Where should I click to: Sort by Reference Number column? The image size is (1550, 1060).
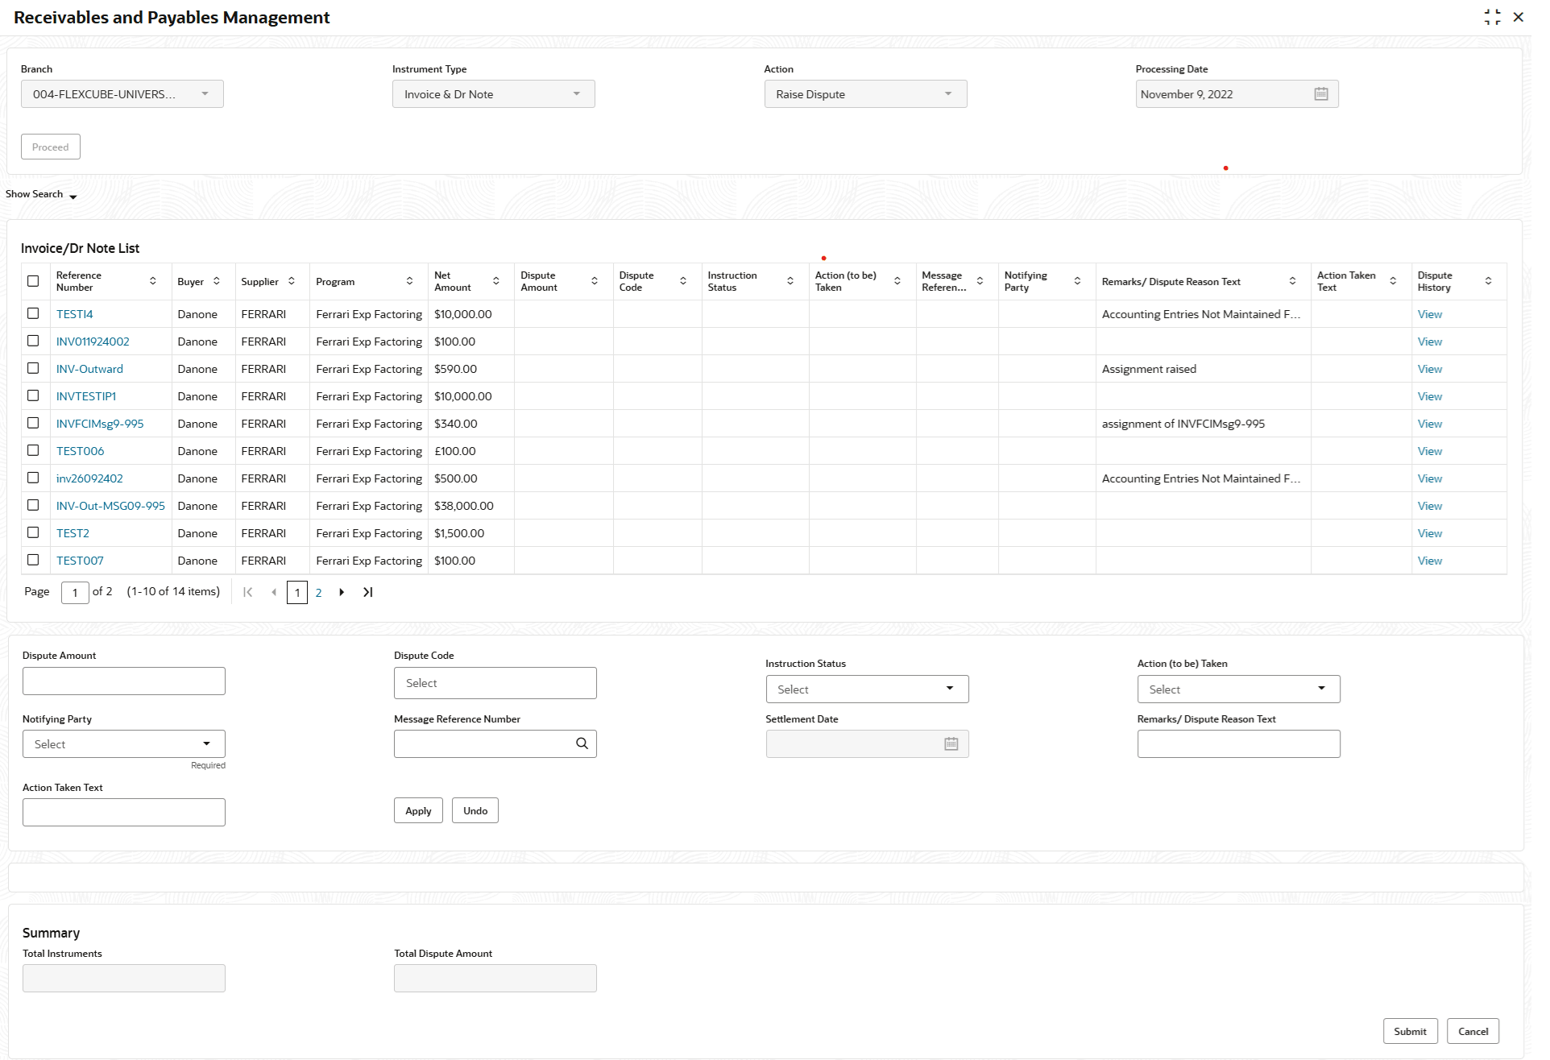pyautogui.click(x=152, y=281)
